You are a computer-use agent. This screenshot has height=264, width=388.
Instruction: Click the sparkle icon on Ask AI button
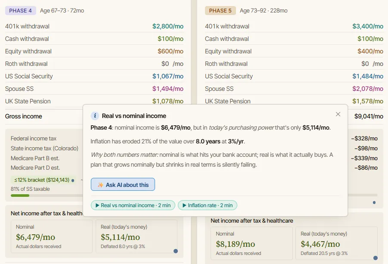(x=100, y=185)
